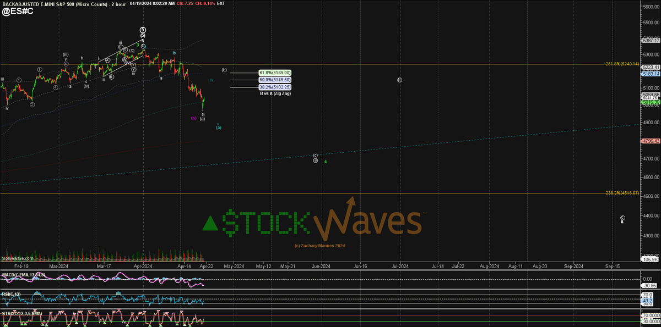Viewport: 661px width, 327px height.
Task: Select the magenta (iv) wave label
Action: coord(193,118)
